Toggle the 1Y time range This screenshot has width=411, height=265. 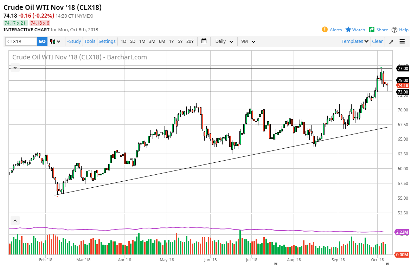point(171,41)
